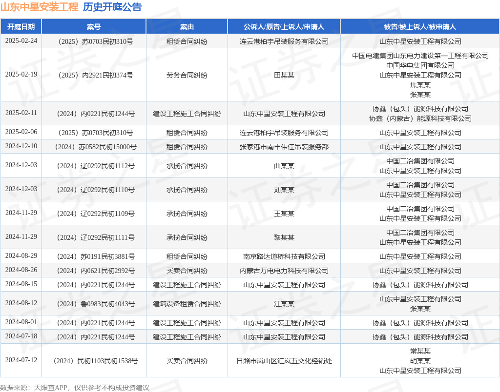Select the 2025-02-11 date cell

[x=21, y=113]
